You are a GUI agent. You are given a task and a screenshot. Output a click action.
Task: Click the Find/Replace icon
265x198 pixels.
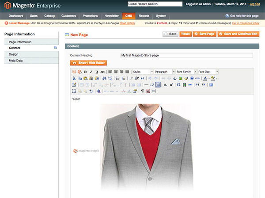110,78
